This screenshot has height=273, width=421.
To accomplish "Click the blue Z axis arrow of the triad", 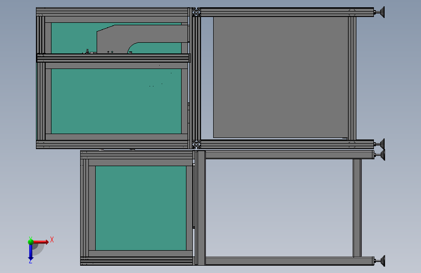I will (31, 253).
